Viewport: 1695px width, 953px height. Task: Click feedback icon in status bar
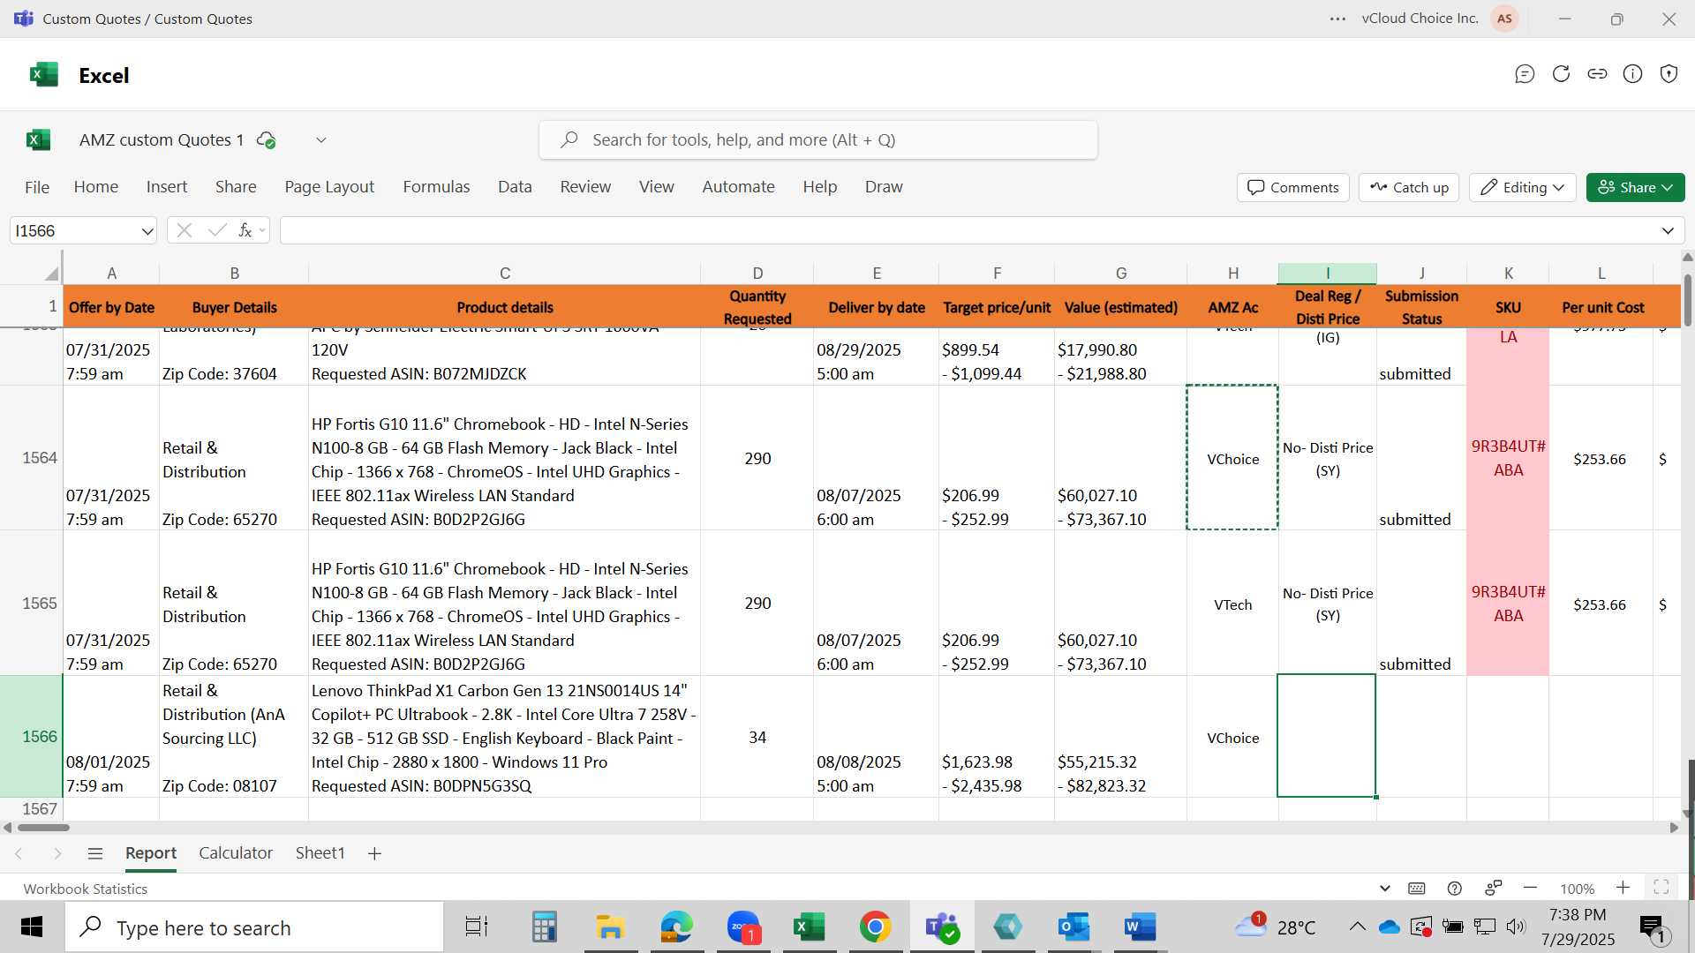pos(1494,888)
